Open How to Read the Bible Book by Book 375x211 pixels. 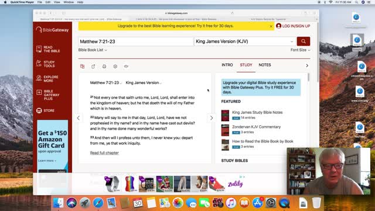(262, 141)
